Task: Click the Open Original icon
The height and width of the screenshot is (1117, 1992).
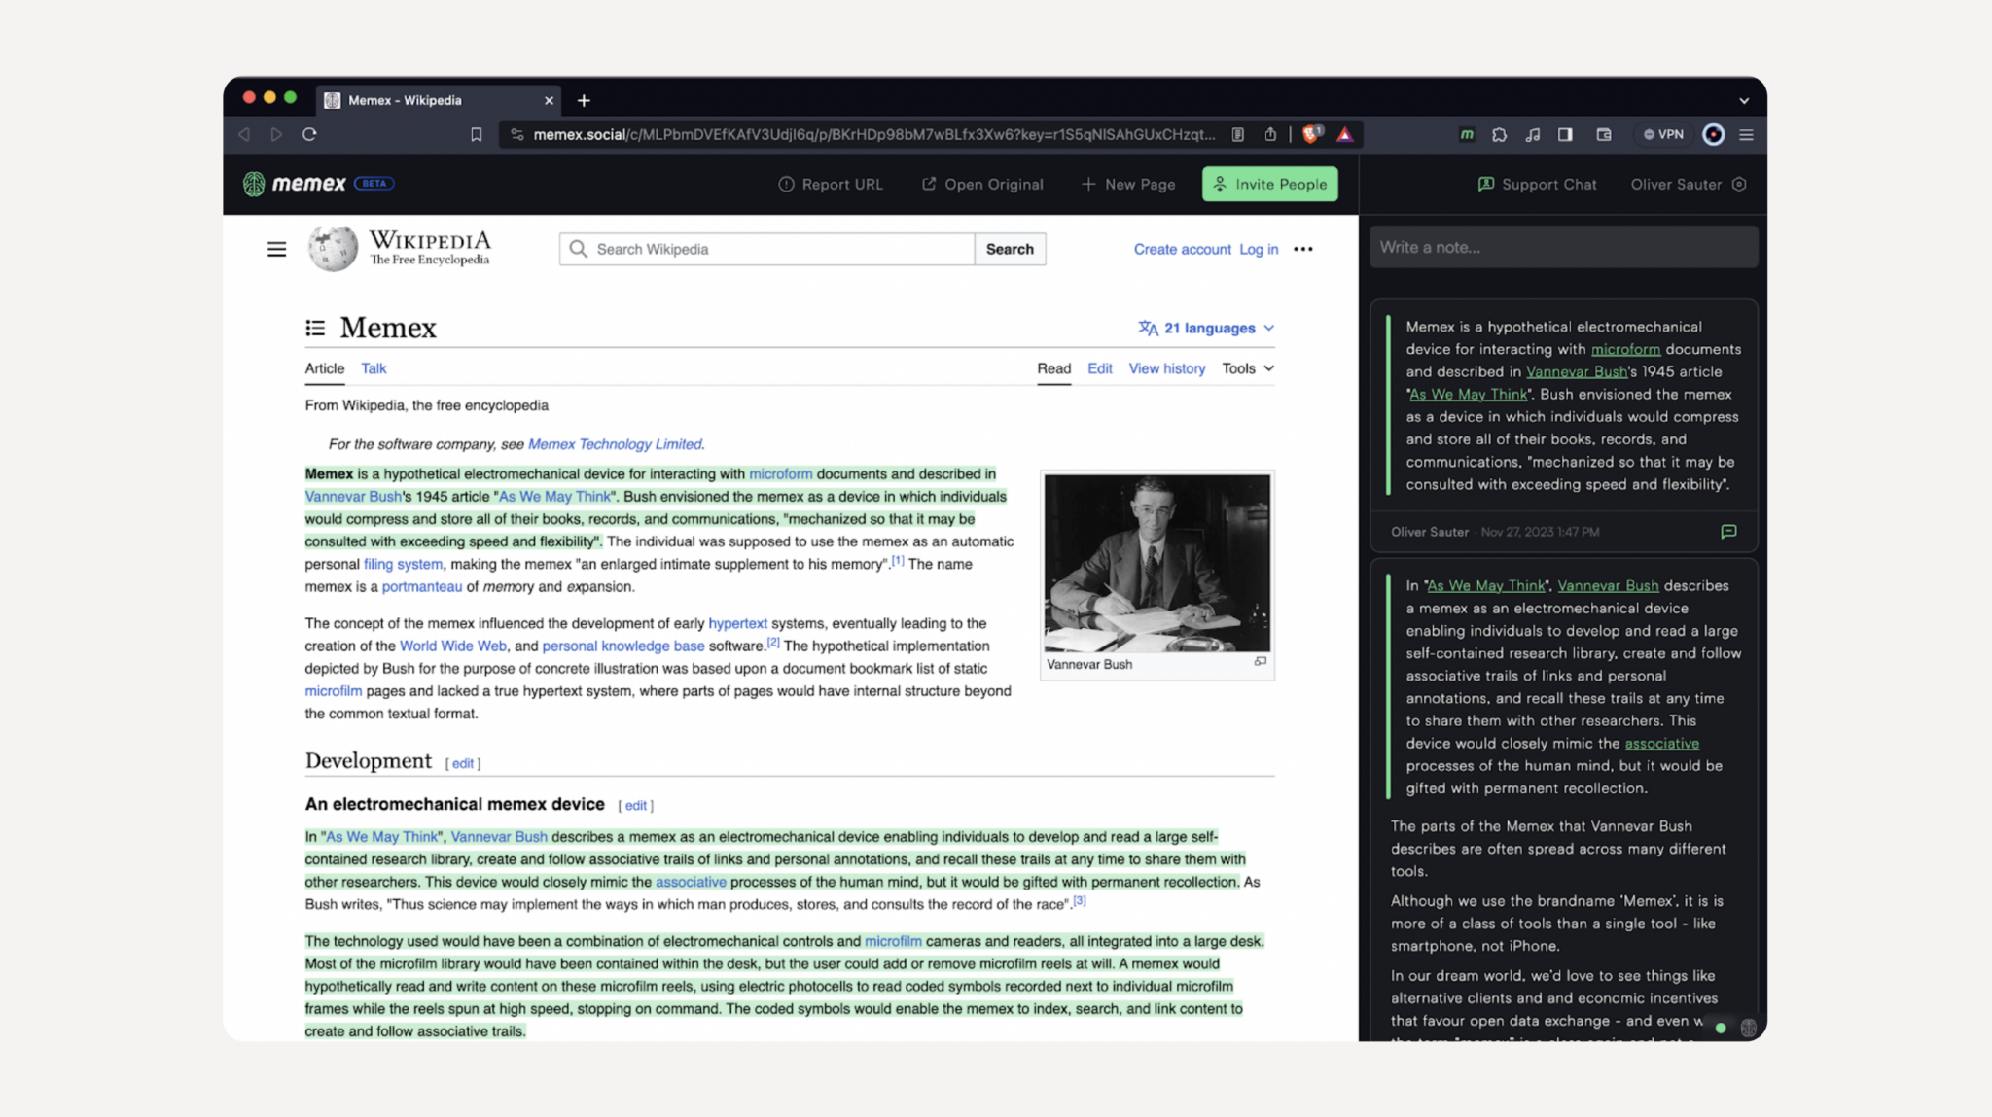Action: point(929,184)
